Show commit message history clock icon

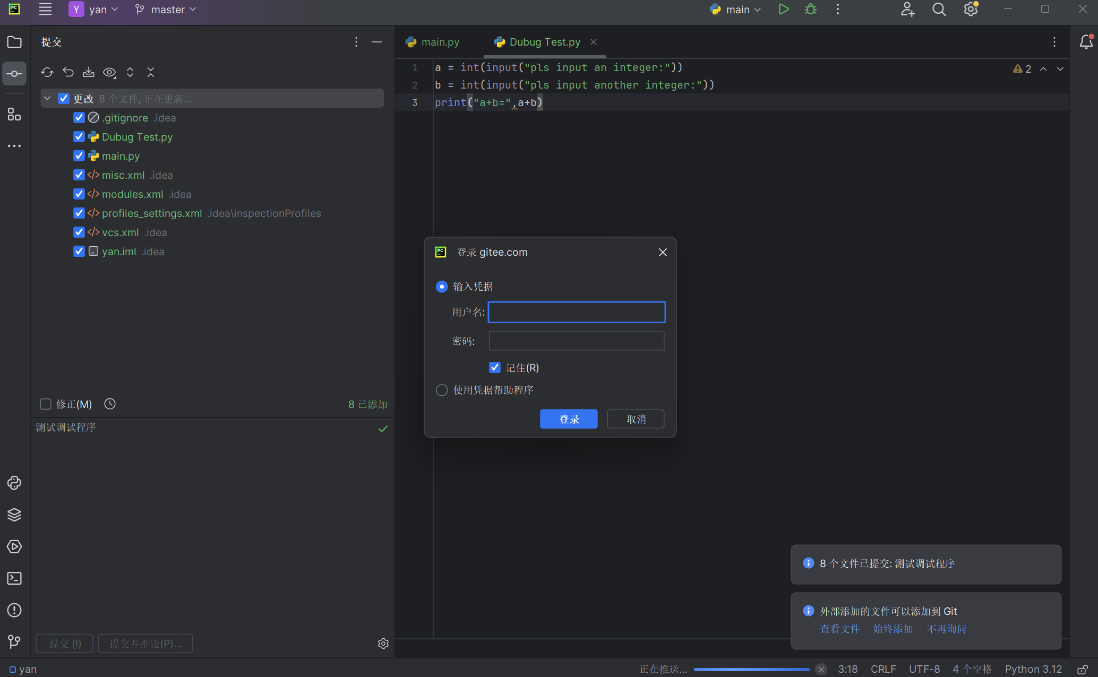tap(110, 404)
